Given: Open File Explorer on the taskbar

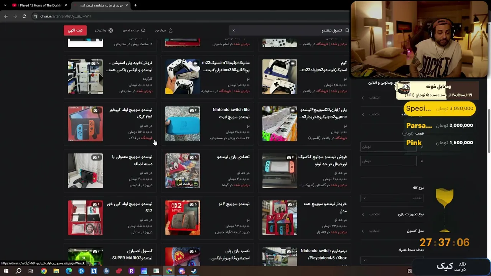Looking at the screenshot, I should 56,271.
